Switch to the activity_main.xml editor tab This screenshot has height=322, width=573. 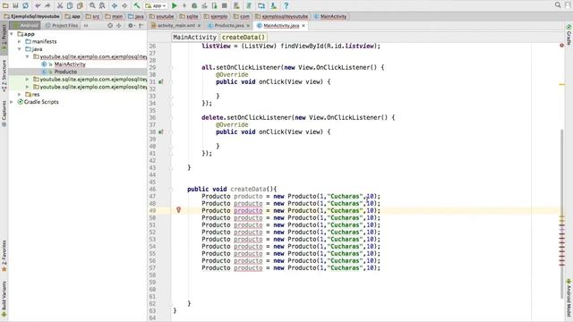pos(176,26)
